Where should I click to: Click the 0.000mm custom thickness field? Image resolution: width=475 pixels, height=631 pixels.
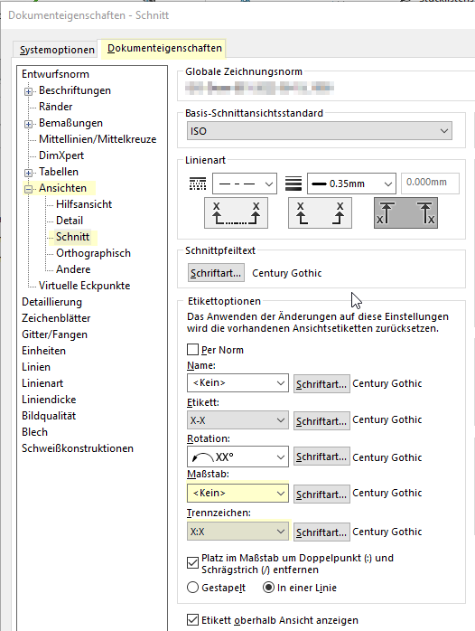(x=430, y=184)
